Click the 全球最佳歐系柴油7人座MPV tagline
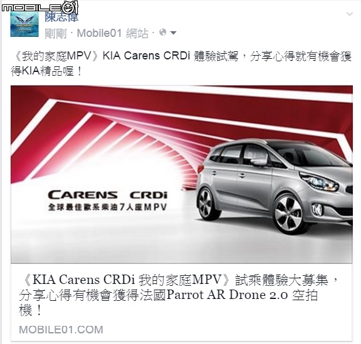The height and width of the screenshot is (344, 361). pyautogui.click(x=107, y=208)
